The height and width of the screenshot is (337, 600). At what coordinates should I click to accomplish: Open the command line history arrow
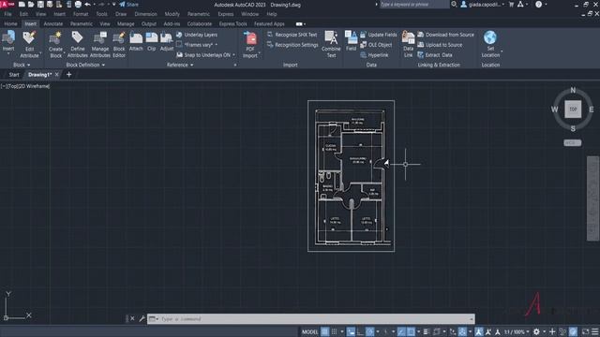(471, 318)
